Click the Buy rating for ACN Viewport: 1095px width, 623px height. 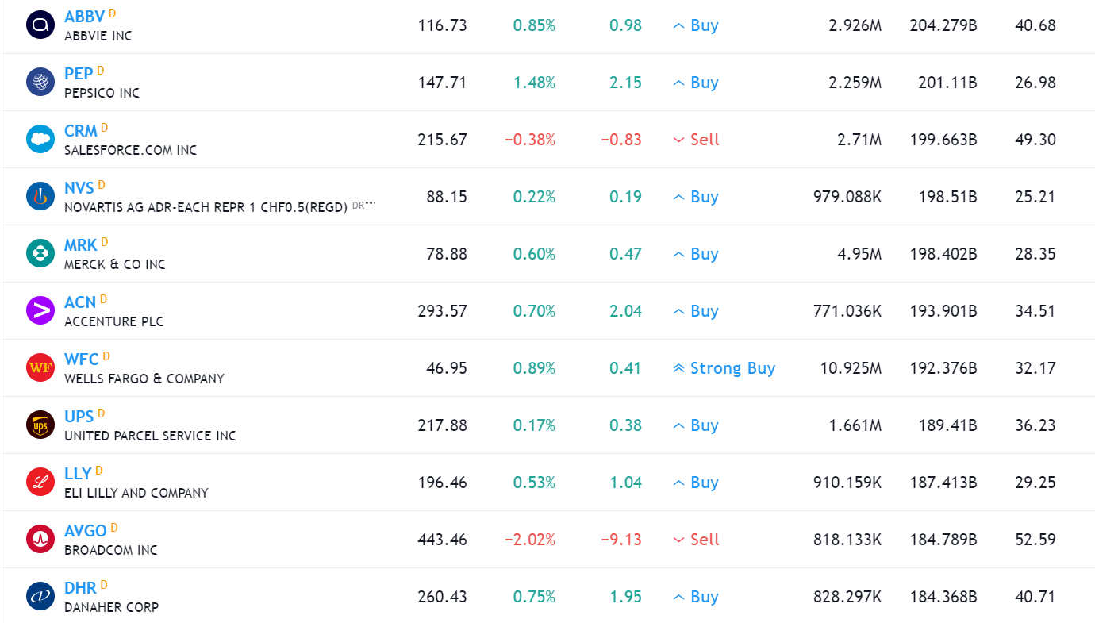(696, 311)
